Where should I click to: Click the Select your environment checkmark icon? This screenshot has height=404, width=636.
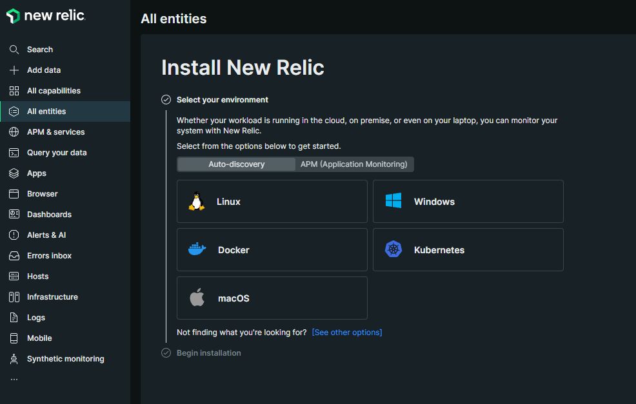[166, 100]
